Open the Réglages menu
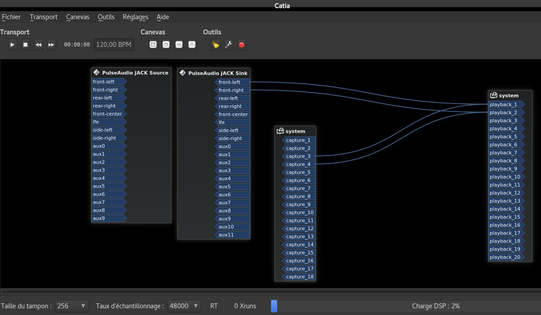541x315 pixels. click(x=135, y=17)
